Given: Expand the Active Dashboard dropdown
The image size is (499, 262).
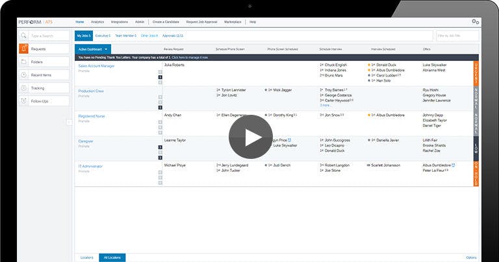Looking at the screenshot, I should (93, 49).
